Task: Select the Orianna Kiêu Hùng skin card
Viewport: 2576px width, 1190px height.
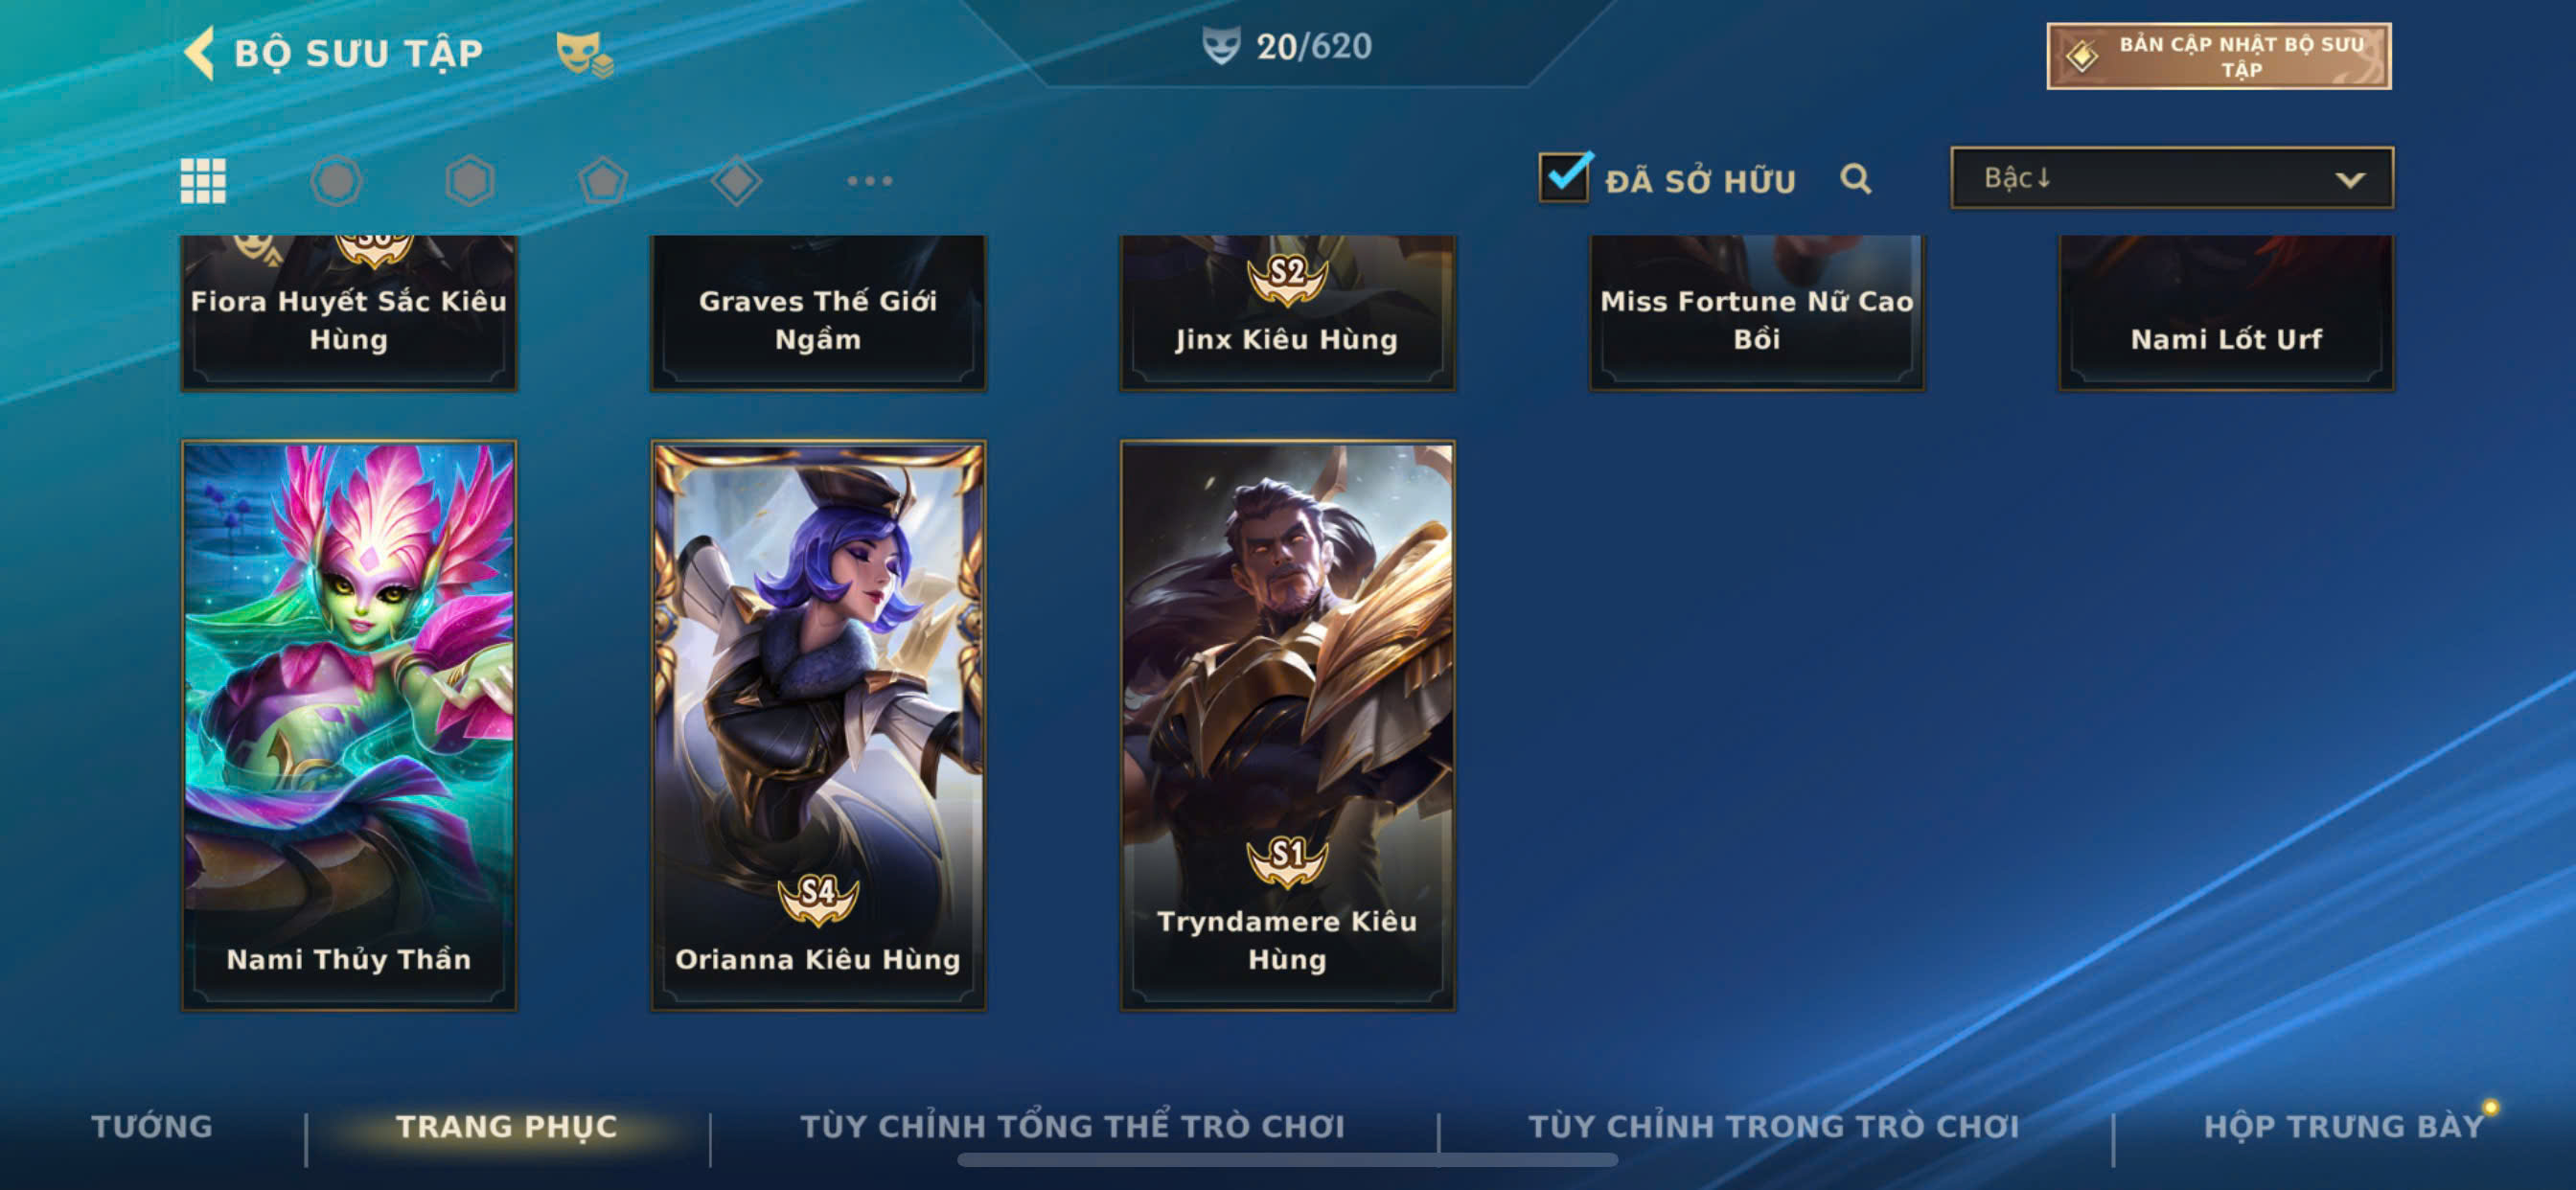Action: pos(818,725)
